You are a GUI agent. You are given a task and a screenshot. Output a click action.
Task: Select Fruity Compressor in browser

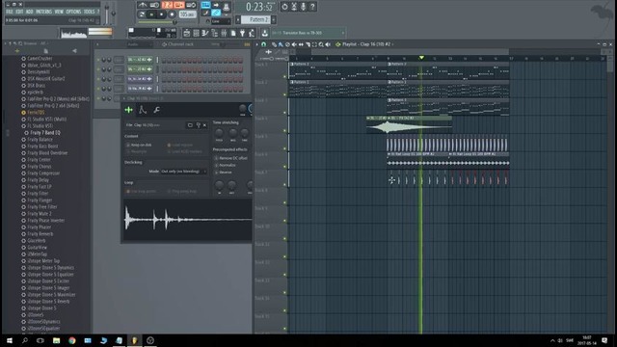point(43,173)
